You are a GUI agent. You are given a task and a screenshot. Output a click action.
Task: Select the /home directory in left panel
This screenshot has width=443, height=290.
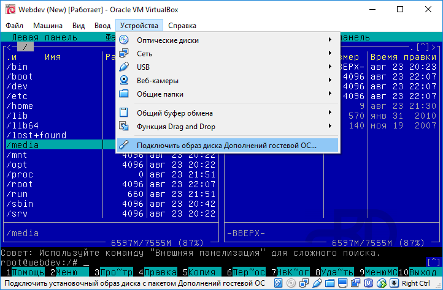tap(20, 106)
